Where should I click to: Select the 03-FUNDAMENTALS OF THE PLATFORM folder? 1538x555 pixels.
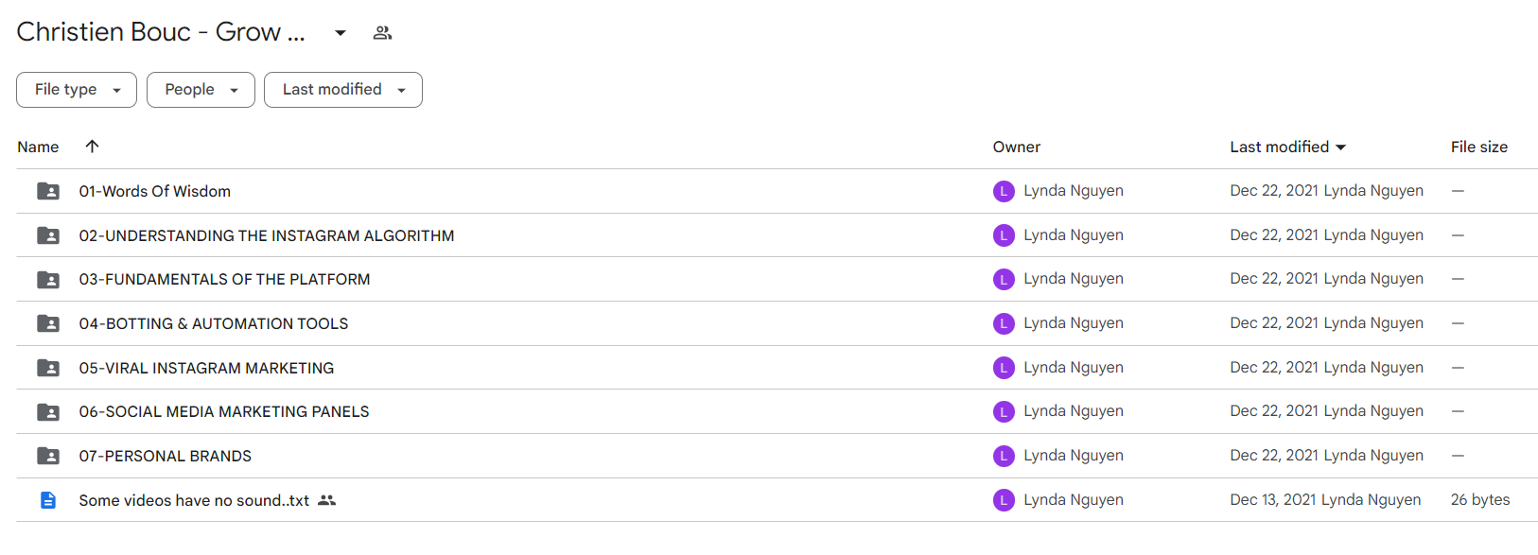777,279
